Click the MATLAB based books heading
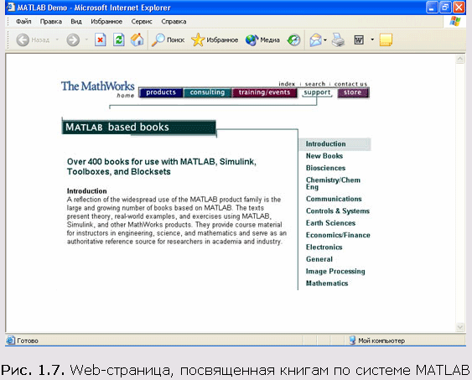 point(139,127)
